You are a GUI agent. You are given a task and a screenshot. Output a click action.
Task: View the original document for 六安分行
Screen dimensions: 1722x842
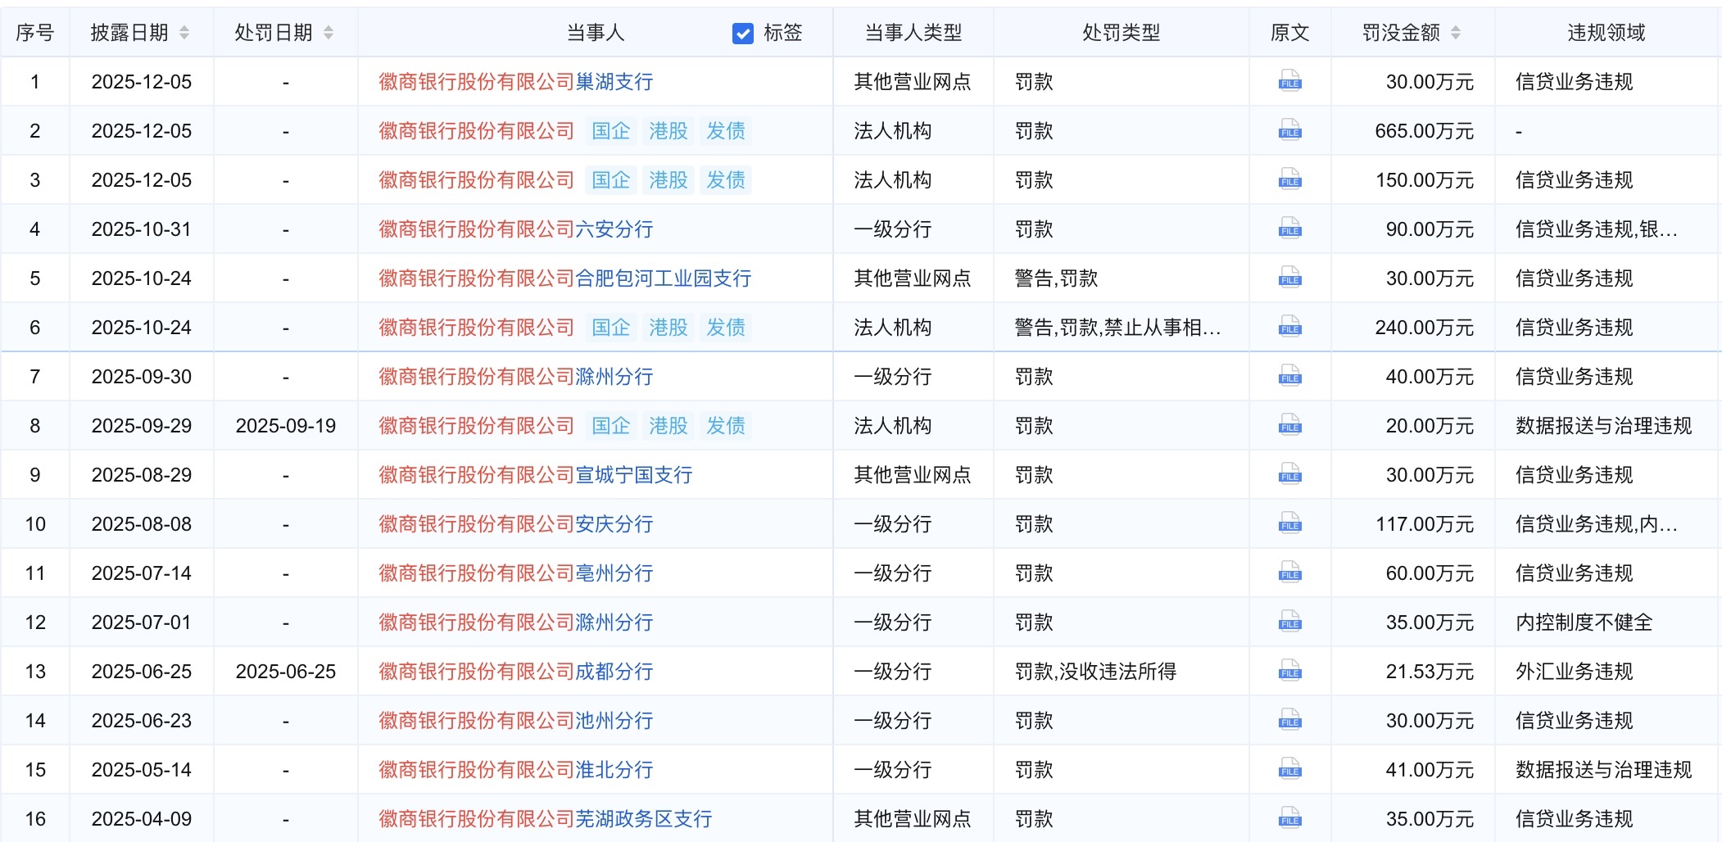click(x=1289, y=229)
